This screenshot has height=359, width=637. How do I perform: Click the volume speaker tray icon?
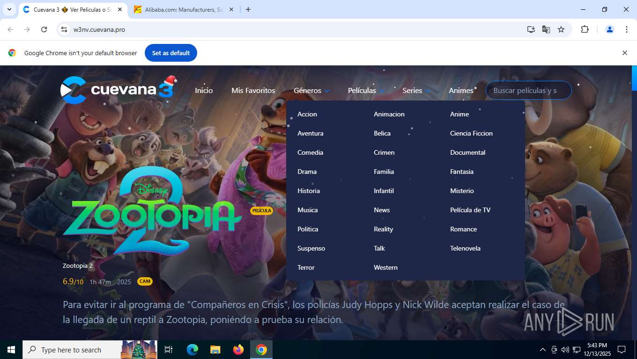[565, 350]
